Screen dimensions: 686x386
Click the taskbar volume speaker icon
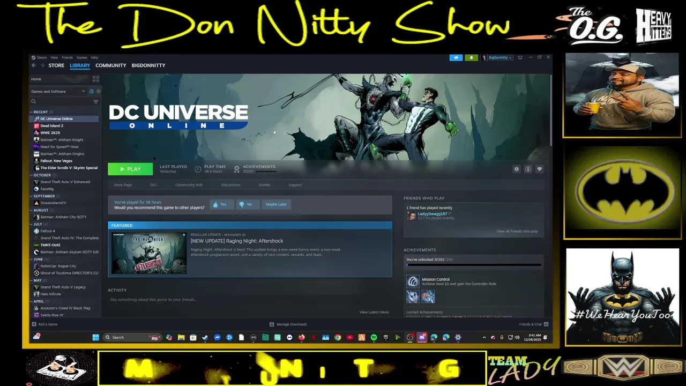[517, 337]
